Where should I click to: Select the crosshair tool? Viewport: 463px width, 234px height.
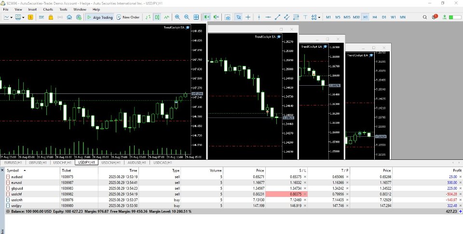[x=248, y=17]
